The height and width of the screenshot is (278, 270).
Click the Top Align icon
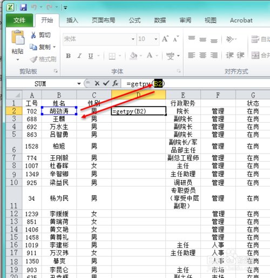click(x=192, y=38)
